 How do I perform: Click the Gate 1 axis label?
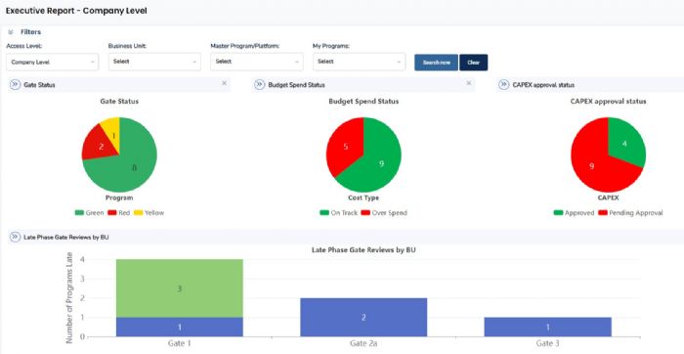(x=179, y=343)
